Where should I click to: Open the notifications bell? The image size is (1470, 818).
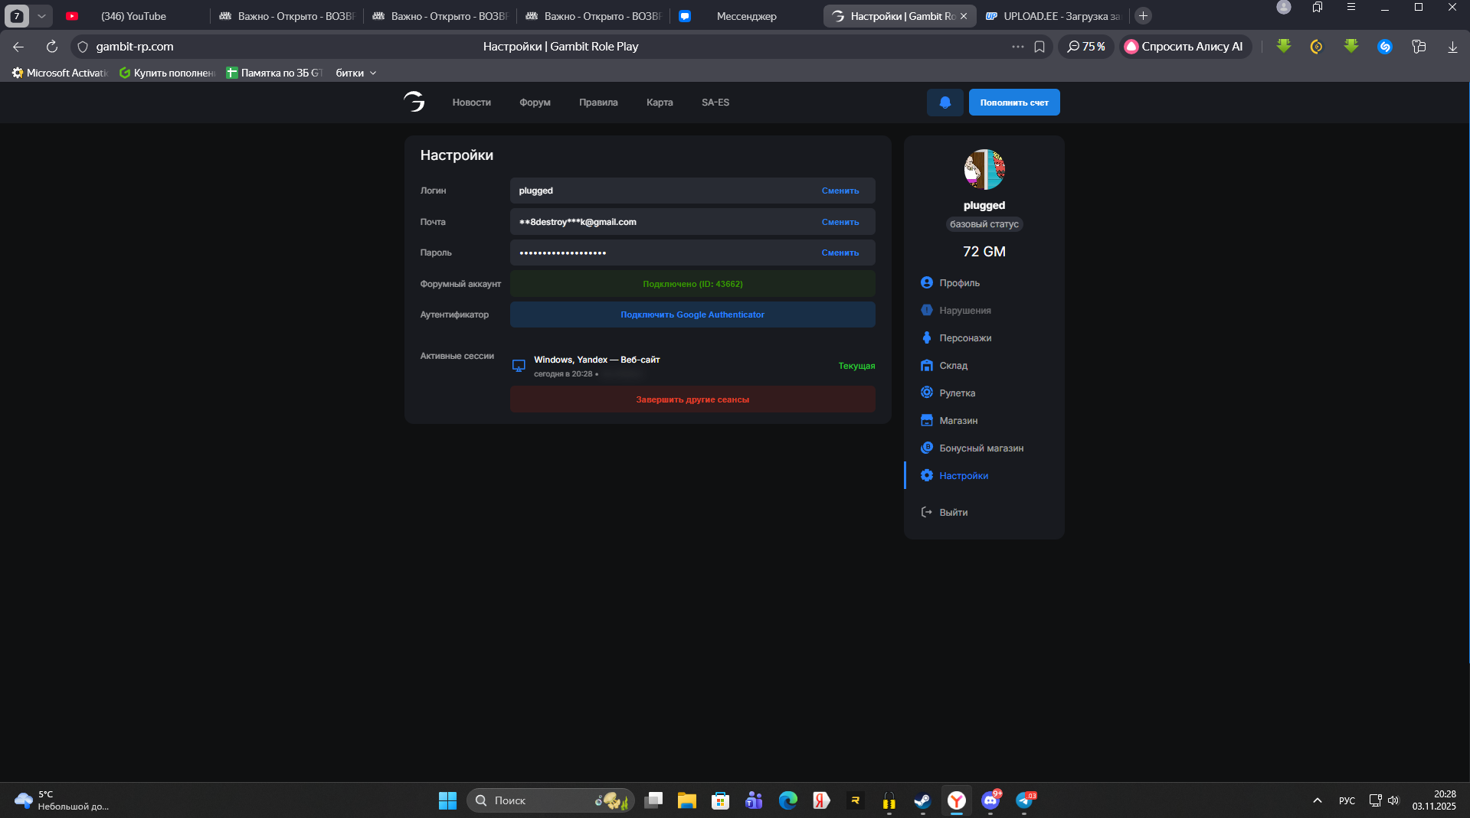[x=945, y=103]
